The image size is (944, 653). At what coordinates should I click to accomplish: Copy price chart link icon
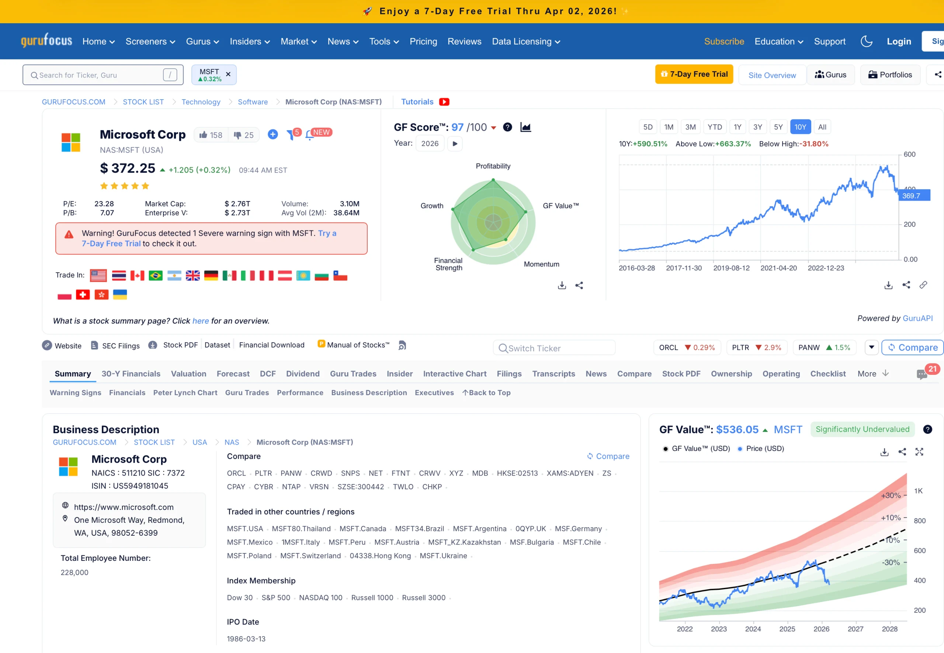pos(923,285)
